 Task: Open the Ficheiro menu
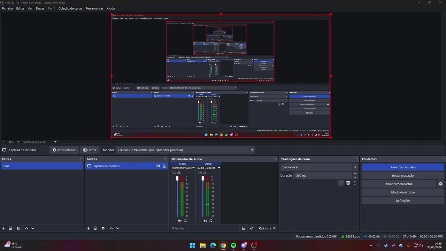[x=7, y=8]
